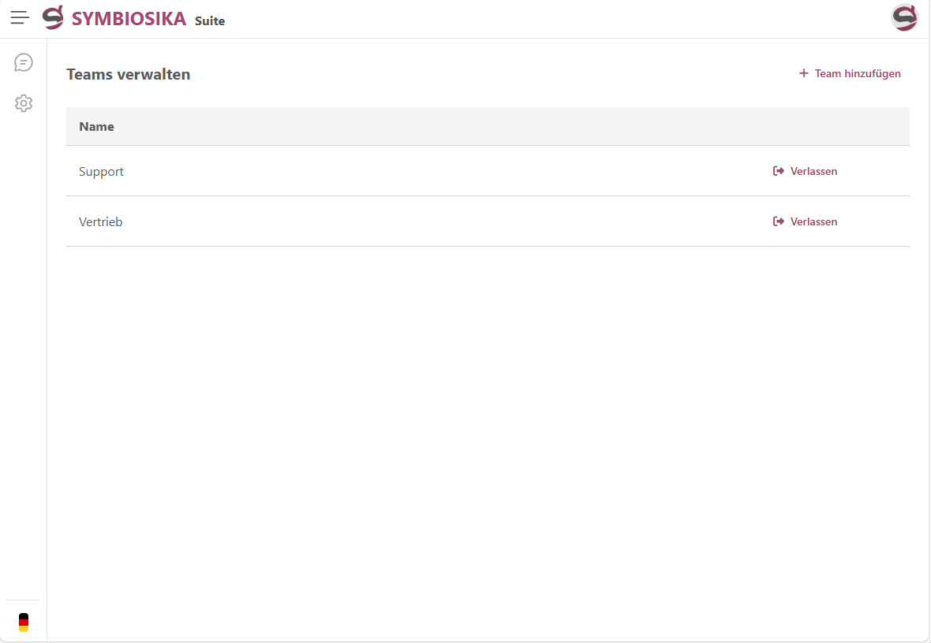This screenshot has height=643, width=931.
Task: Click the Symbiosika logo icon
Action: (x=53, y=17)
